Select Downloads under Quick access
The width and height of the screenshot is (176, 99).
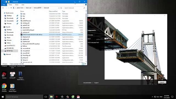coord(10,18)
